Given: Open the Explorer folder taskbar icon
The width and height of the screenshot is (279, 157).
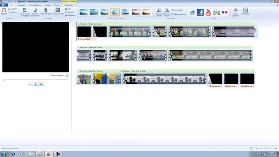Looking at the screenshot, I should [31, 154].
